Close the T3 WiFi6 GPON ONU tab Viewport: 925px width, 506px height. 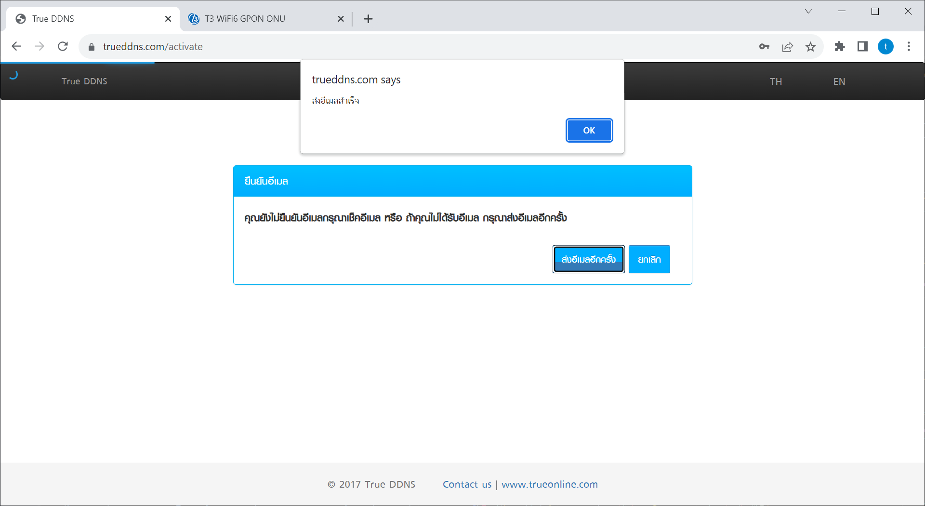click(x=341, y=19)
